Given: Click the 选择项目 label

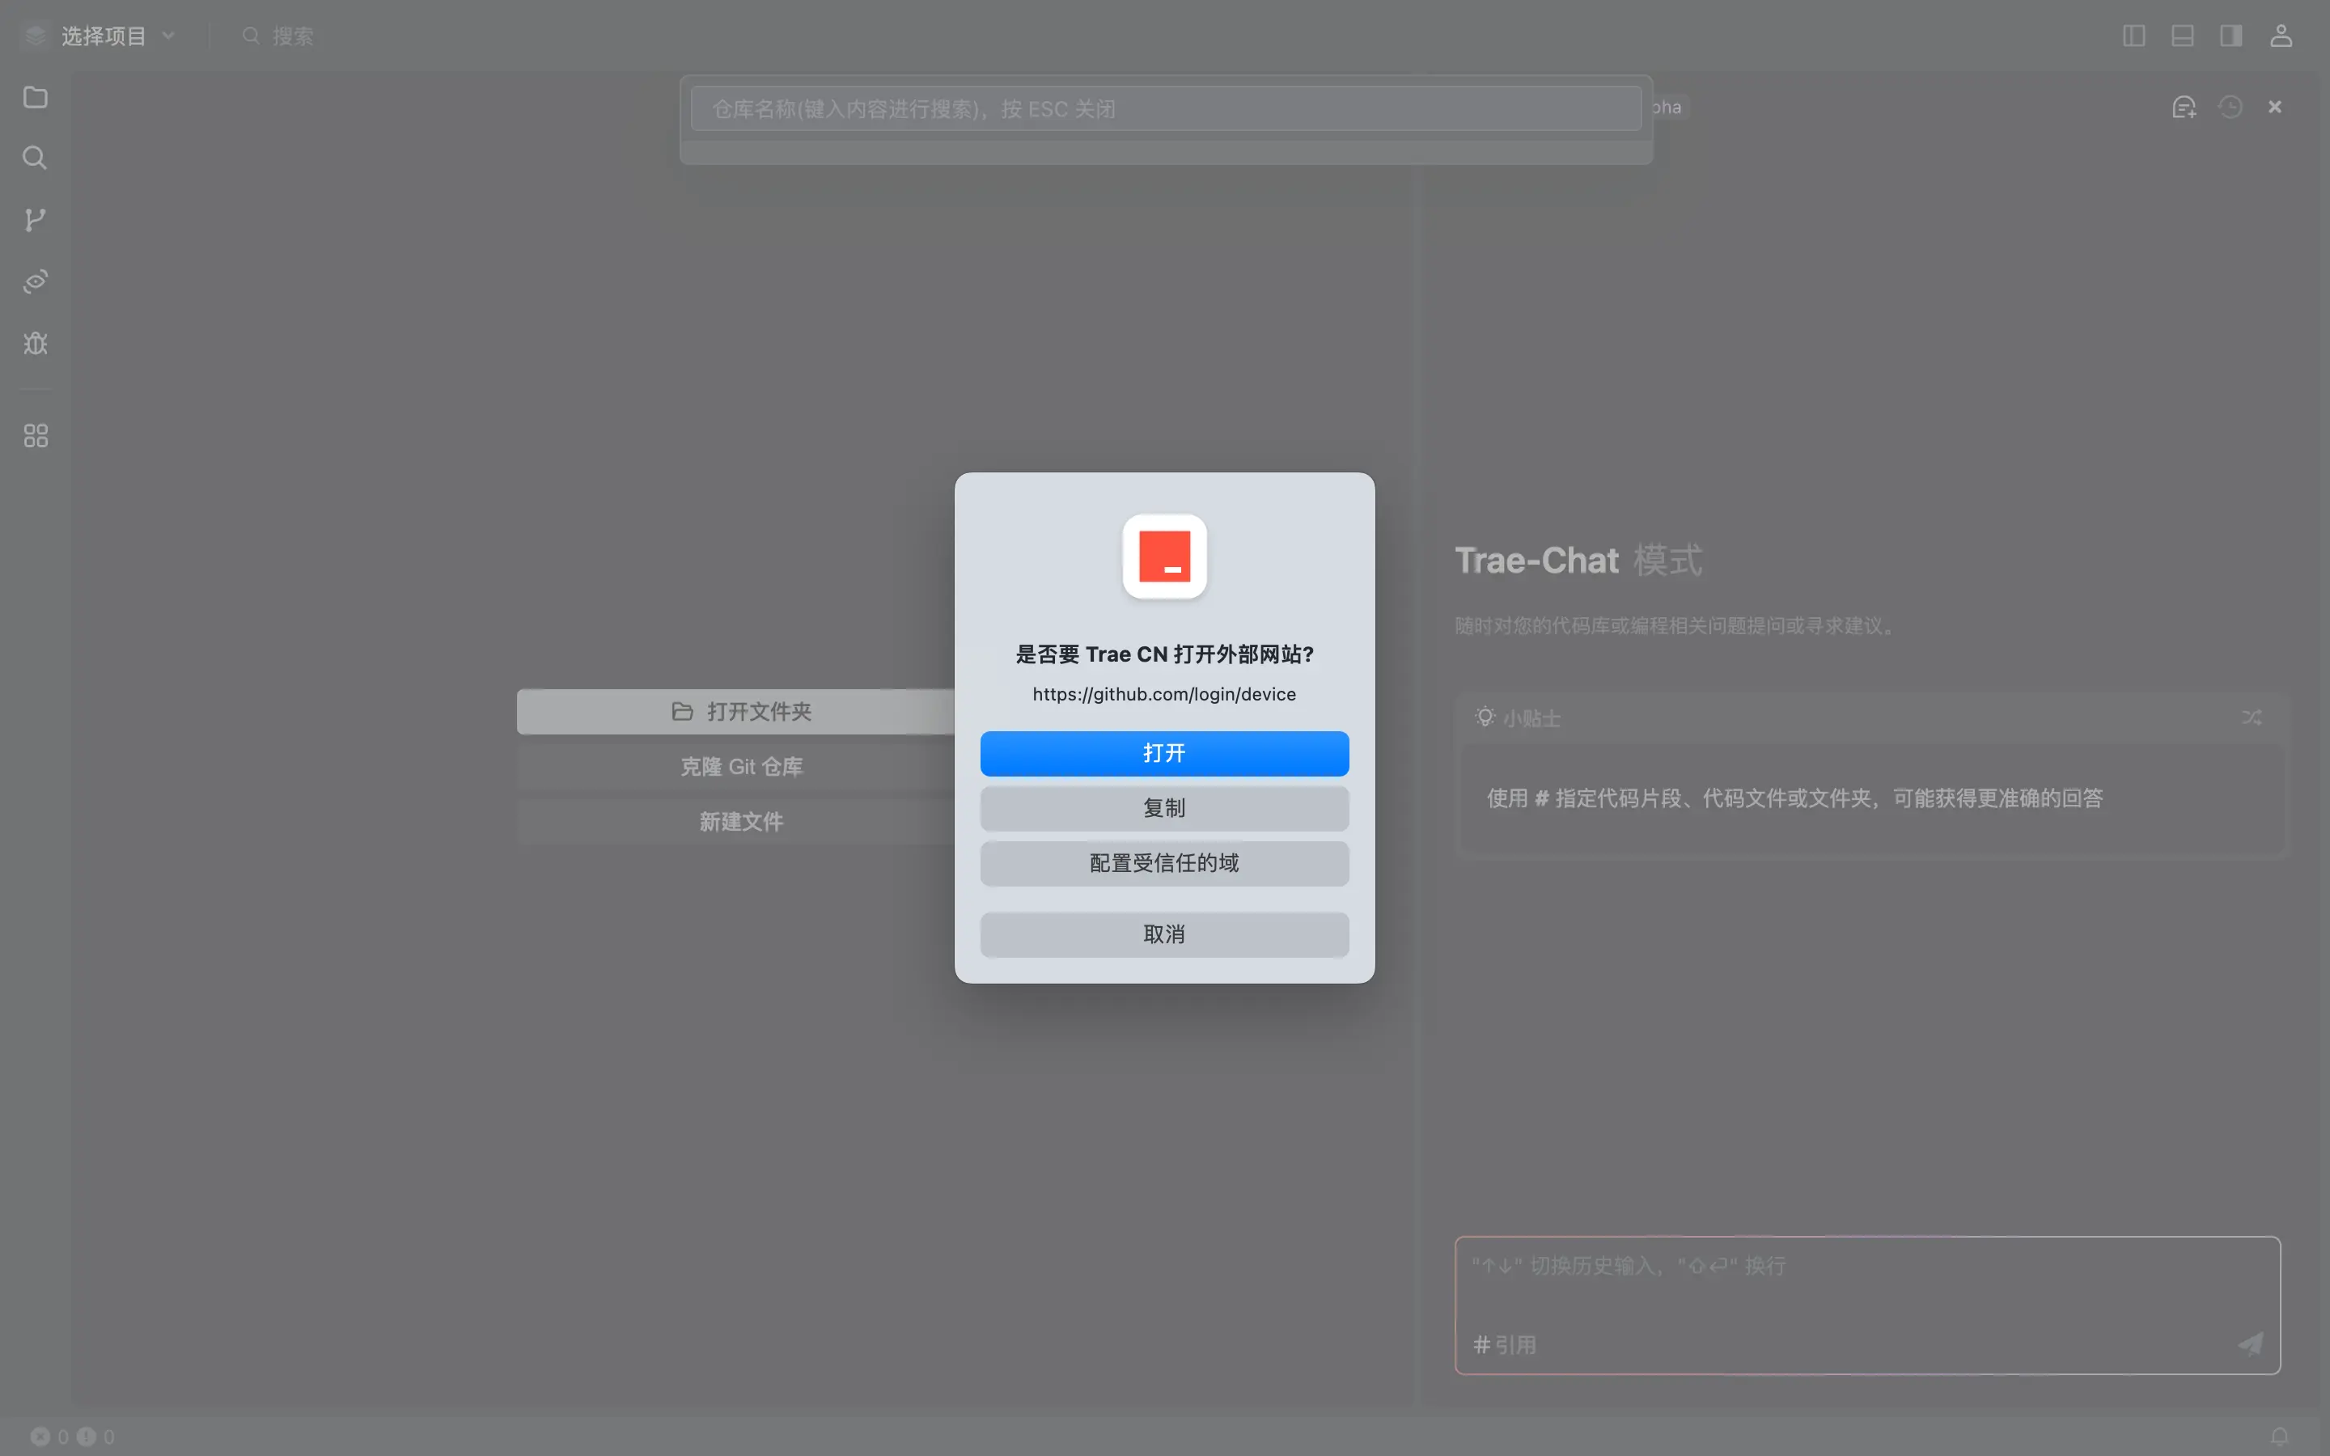Looking at the screenshot, I should click(104, 36).
